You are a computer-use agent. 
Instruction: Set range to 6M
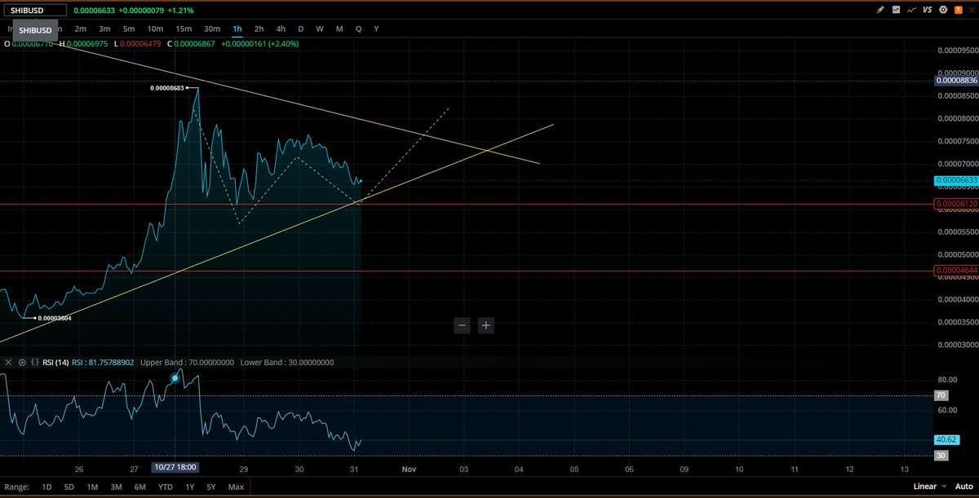click(140, 487)
